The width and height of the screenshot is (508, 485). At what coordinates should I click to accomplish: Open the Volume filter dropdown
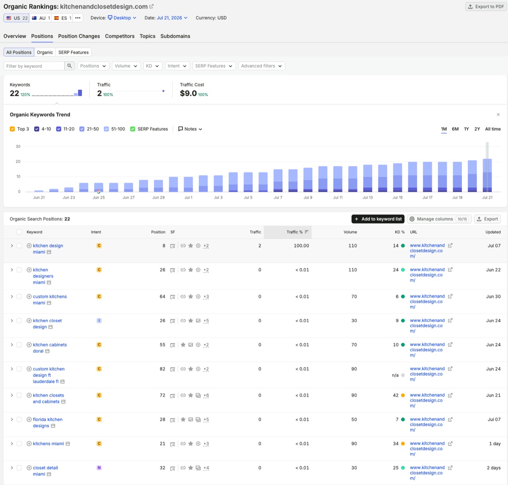(126, 66)
